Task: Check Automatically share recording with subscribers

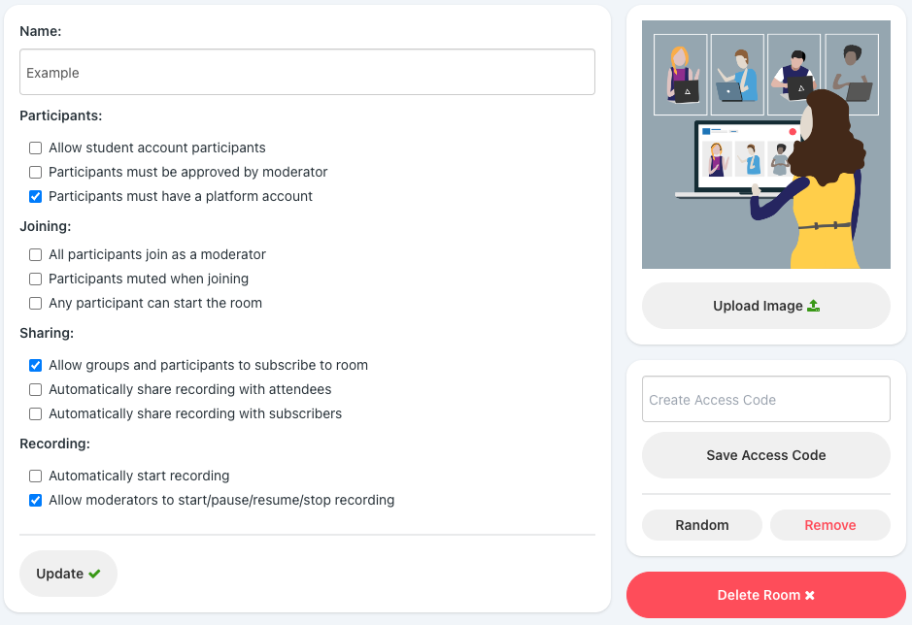Action: point(36,414)
